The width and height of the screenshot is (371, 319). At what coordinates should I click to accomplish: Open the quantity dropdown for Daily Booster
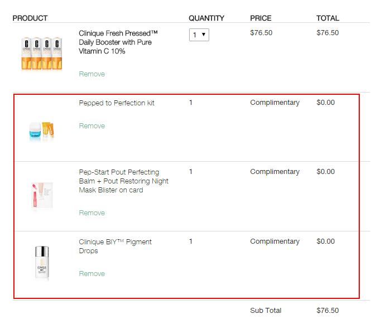[199, 35]
